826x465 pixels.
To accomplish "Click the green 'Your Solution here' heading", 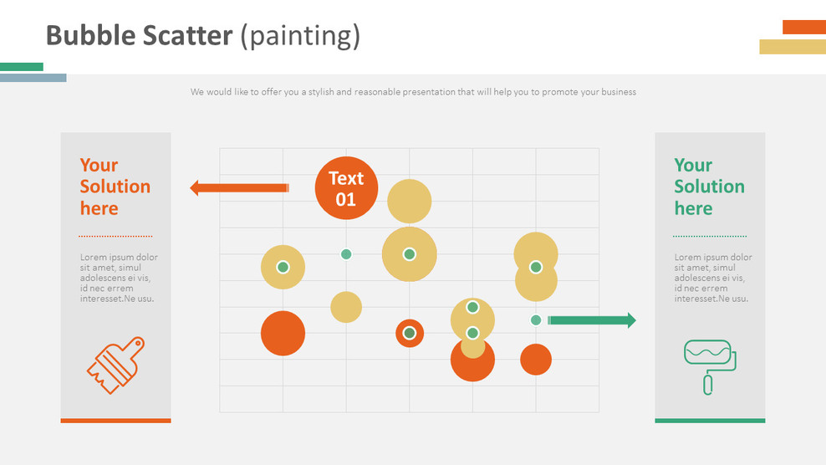I will [709, 187].
